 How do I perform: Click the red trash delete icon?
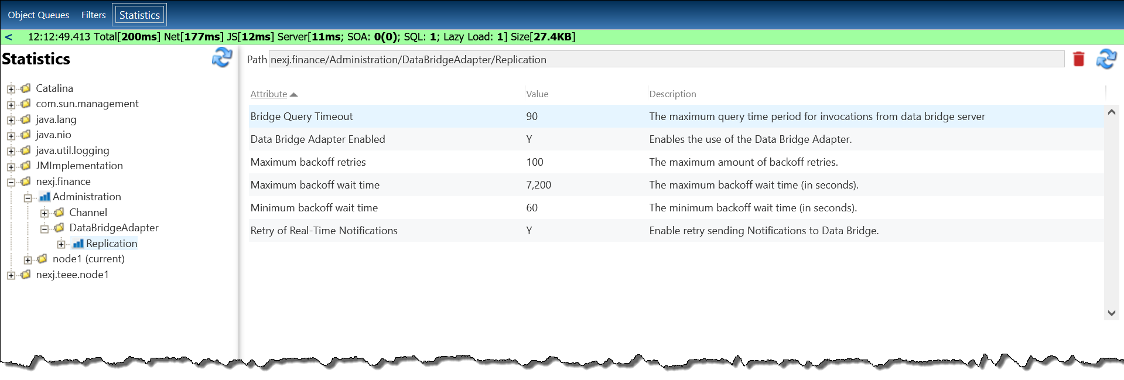[1078, 59]
